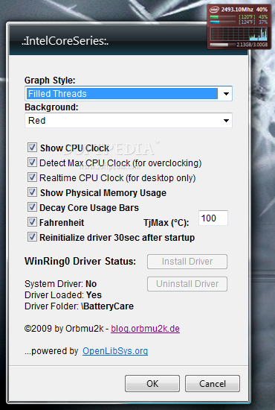Click the WinRing0 Driver Status label
Viewport: 275px width, 410px height.
[x=80, y=261]
